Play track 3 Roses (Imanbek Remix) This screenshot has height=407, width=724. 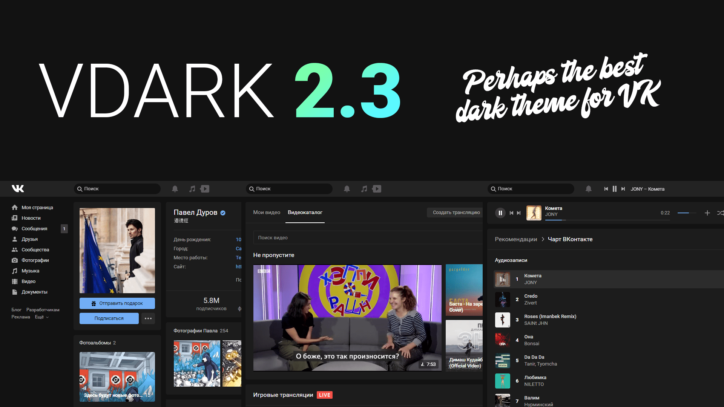(609, 320)
